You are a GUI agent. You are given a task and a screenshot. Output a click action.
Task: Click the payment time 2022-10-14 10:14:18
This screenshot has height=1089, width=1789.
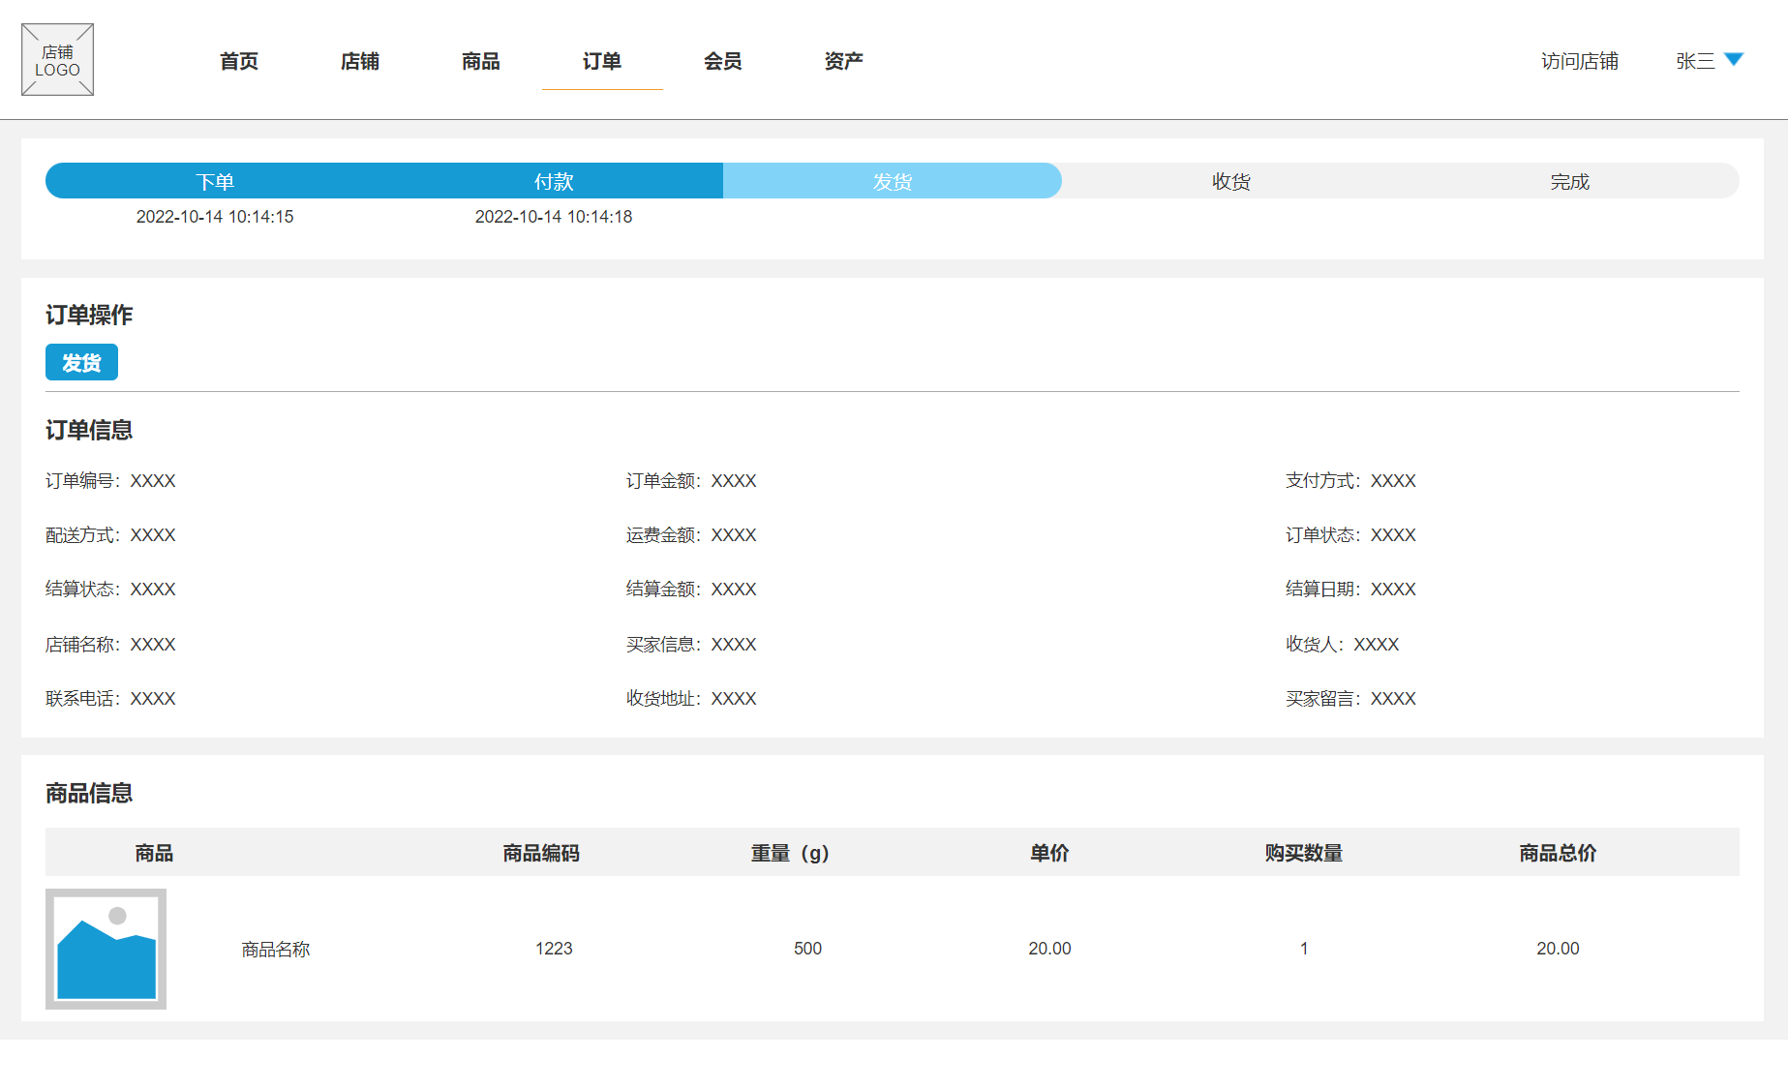tap(554, 217)
